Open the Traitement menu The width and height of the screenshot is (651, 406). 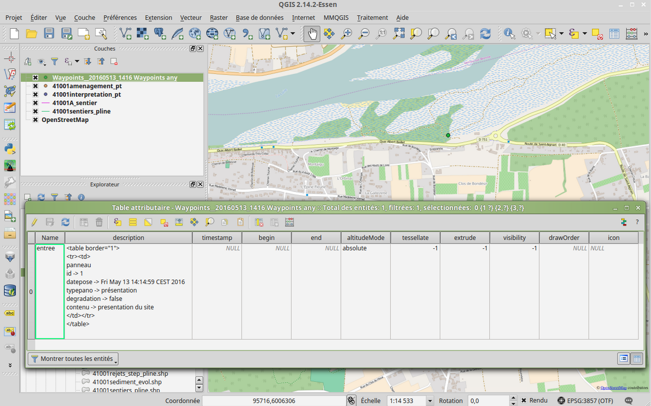[372, 17]
